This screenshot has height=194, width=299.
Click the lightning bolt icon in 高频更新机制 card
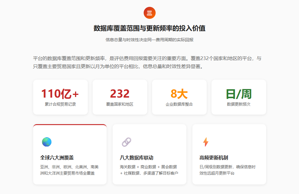click(206, 142)
